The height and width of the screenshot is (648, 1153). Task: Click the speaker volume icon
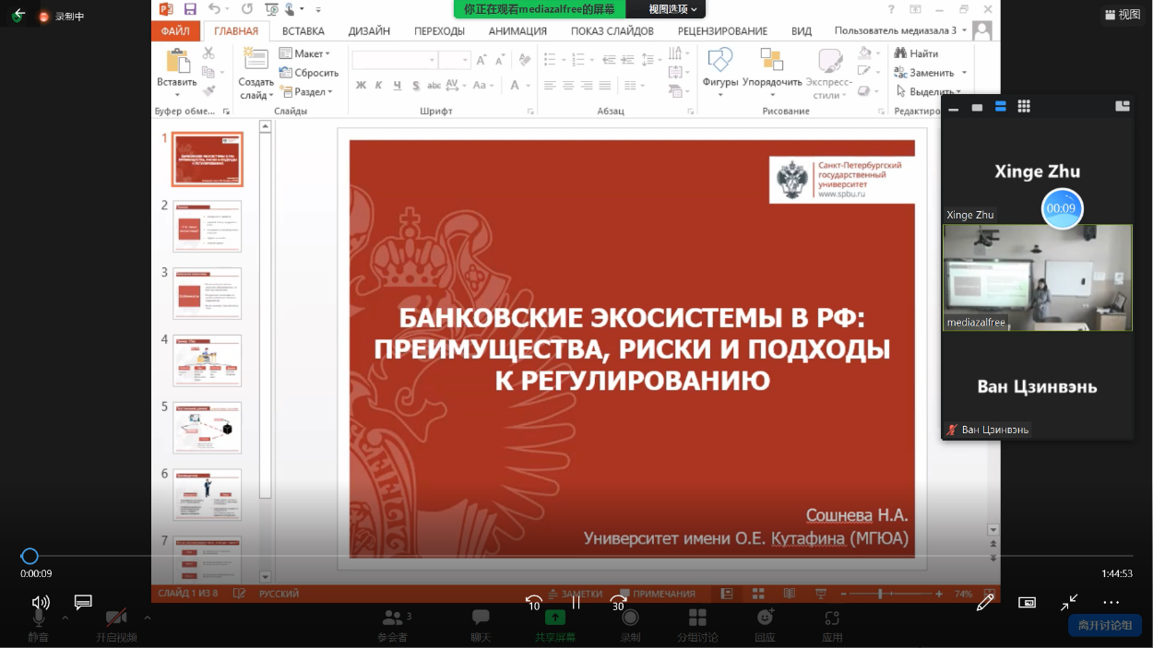[41, 602]
